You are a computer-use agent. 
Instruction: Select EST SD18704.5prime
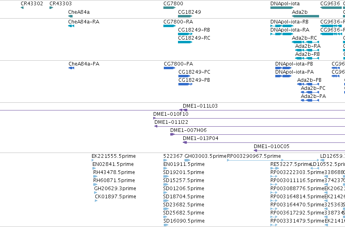tap(166, 201)
